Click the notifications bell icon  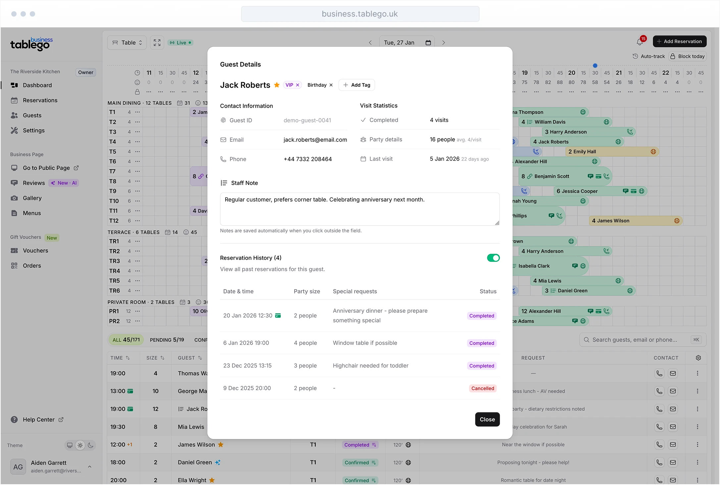(640, 42)
